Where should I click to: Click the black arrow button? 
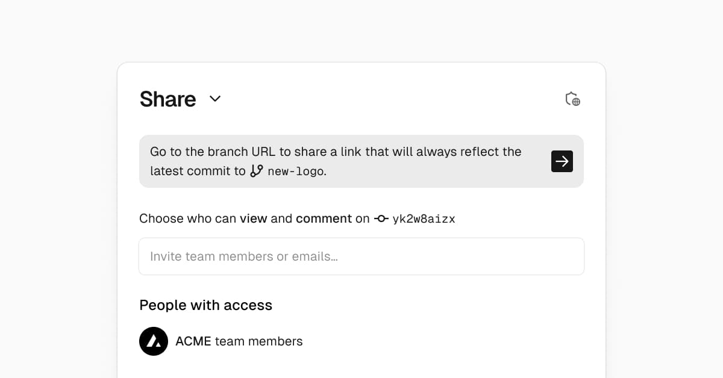click(562, 161)
